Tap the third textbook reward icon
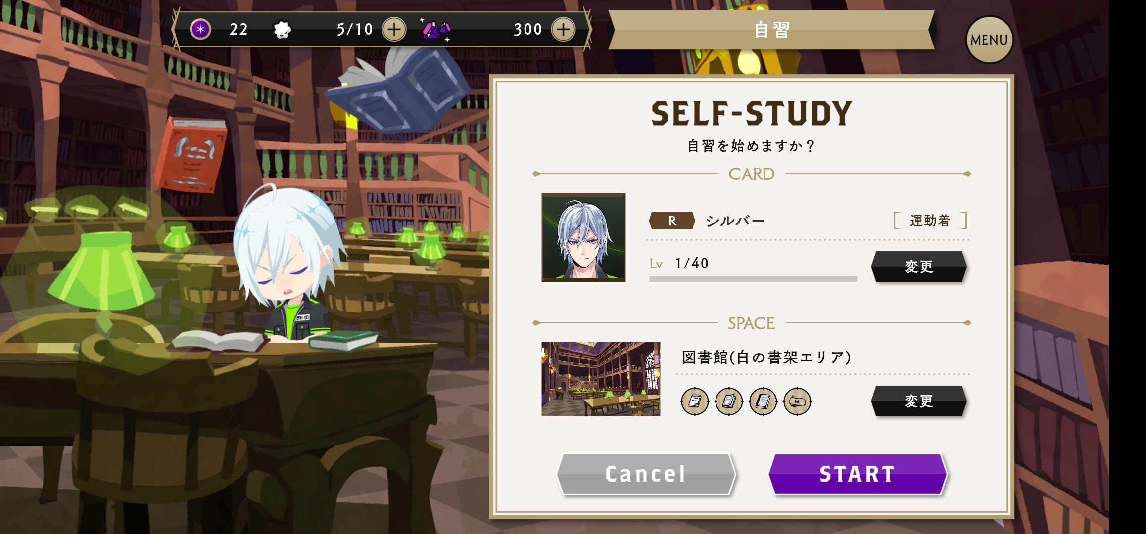The image size is (1146, 534). tap(763, 401)
